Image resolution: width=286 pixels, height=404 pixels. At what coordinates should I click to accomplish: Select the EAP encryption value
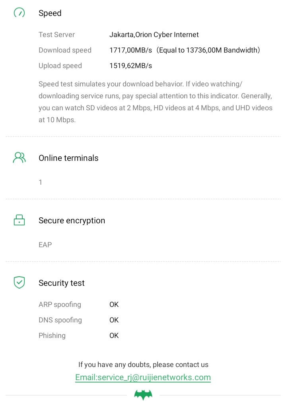pyautogui.click(x=45, y=245)
